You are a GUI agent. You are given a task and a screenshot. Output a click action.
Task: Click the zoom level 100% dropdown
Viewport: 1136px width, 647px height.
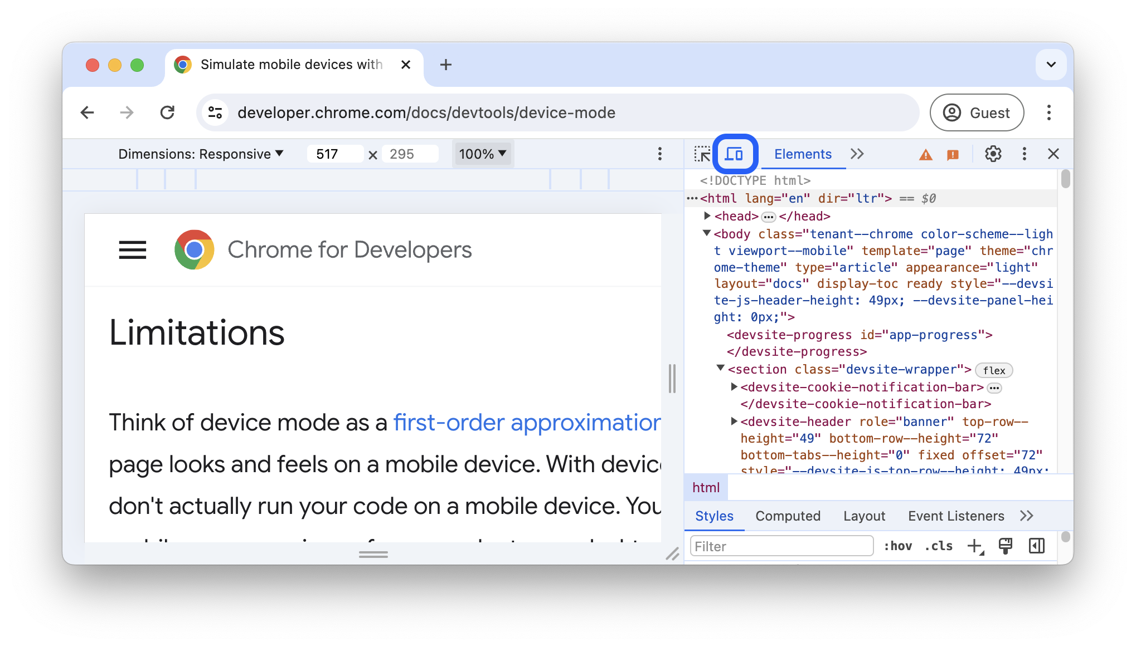pyautogui.click(x=483, y=153)
